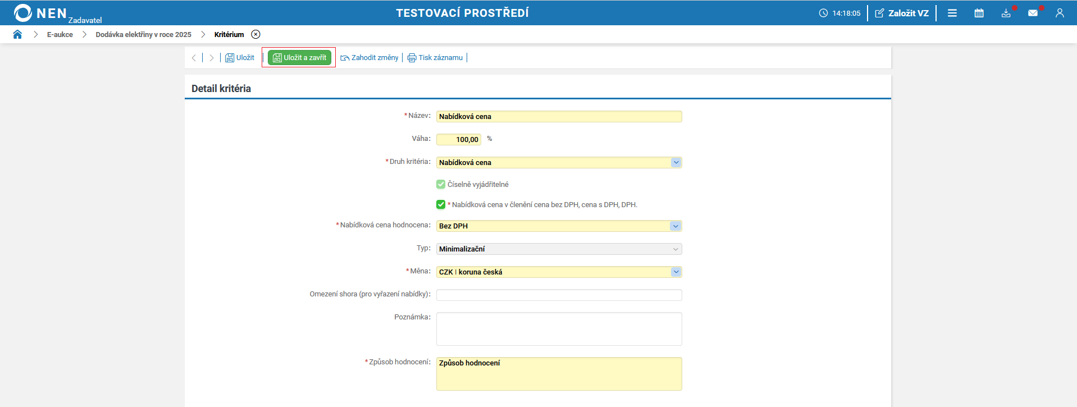The height and width of the screenshot is (407, 1077).
Task: Go to next record arrow
Action: [x=212, y=58]
